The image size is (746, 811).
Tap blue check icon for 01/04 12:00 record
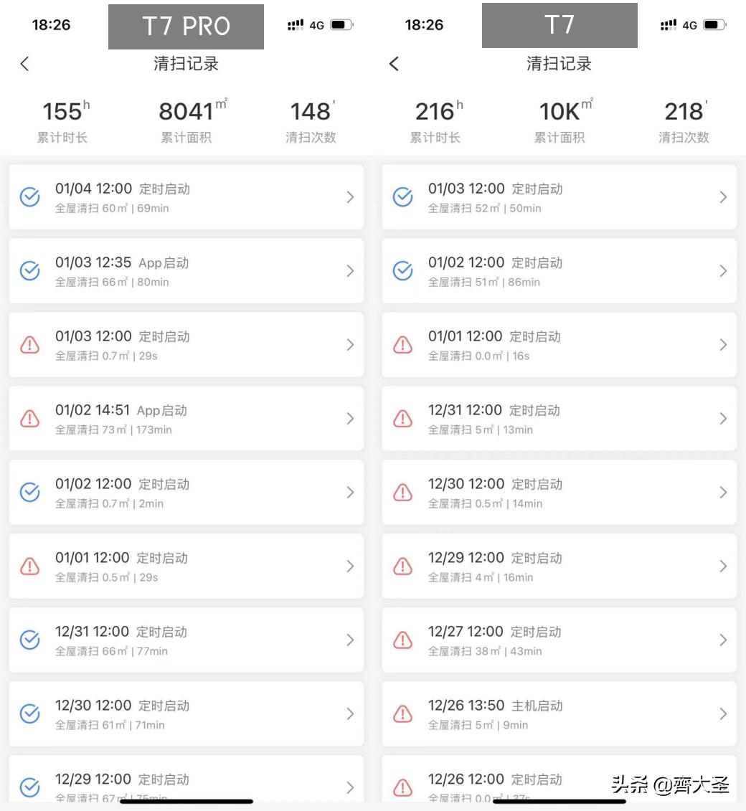[29, 197]
